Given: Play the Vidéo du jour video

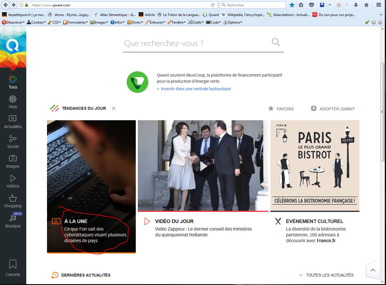Looking at the screenshot, I should pyautogui.click(x=203, y=166).
